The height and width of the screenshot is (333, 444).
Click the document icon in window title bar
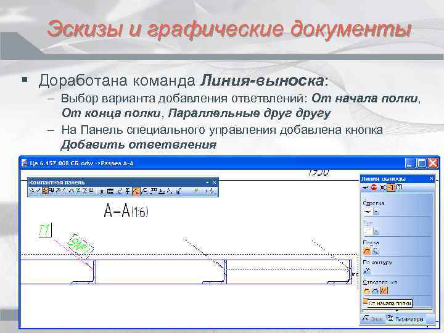(25, 163)
